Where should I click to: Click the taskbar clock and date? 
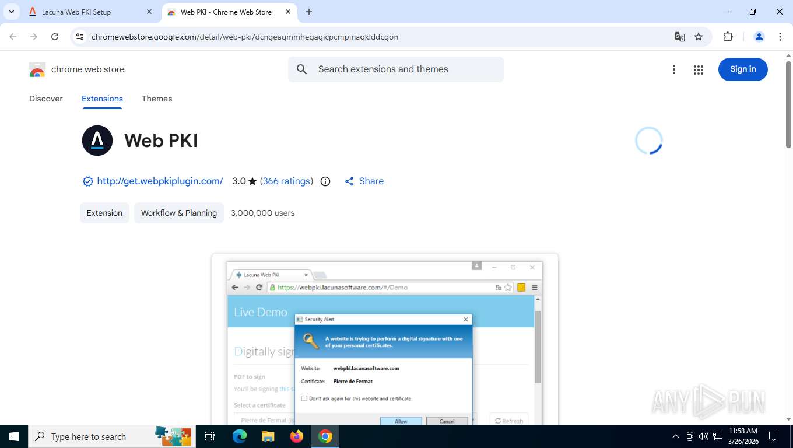coord(743,436)
